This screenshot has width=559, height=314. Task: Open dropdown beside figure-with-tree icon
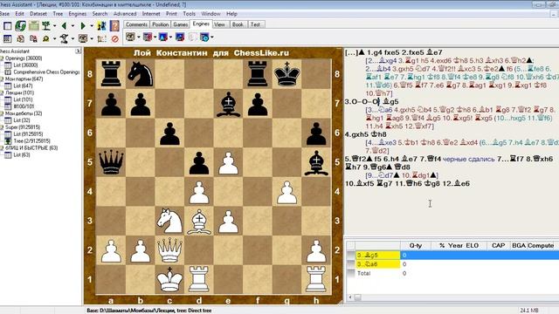[72, 38]
